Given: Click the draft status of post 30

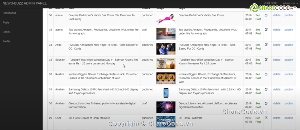Looking at the screenshot, I should [144, 103].
